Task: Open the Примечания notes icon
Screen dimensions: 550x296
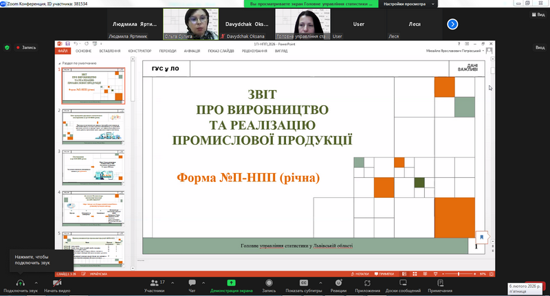Action: coord(440,283)
